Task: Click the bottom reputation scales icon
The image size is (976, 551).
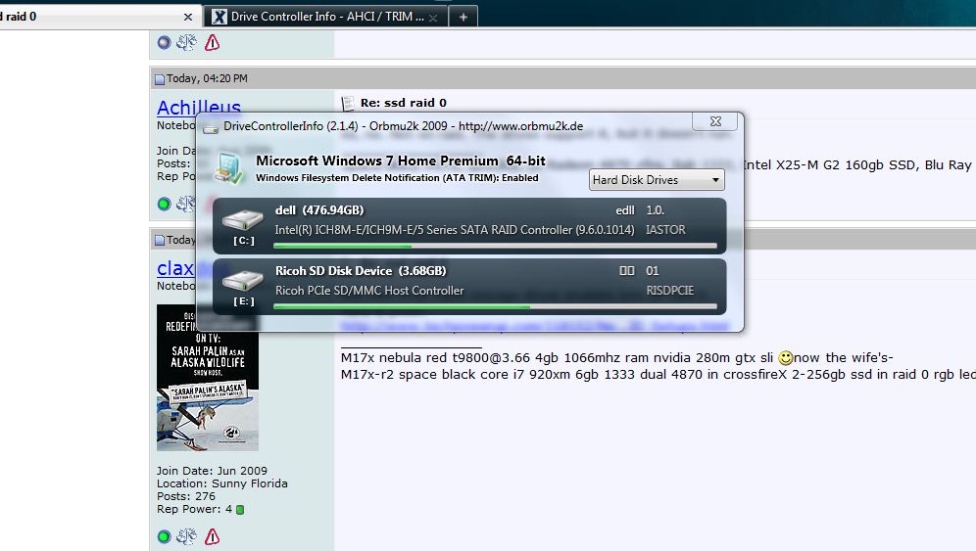Action: pyautogui.click(x=186, y=536)
